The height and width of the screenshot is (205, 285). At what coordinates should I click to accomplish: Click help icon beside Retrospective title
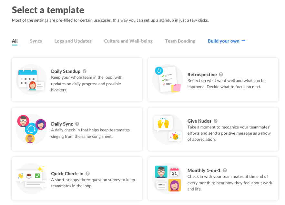tap(221, 74)
